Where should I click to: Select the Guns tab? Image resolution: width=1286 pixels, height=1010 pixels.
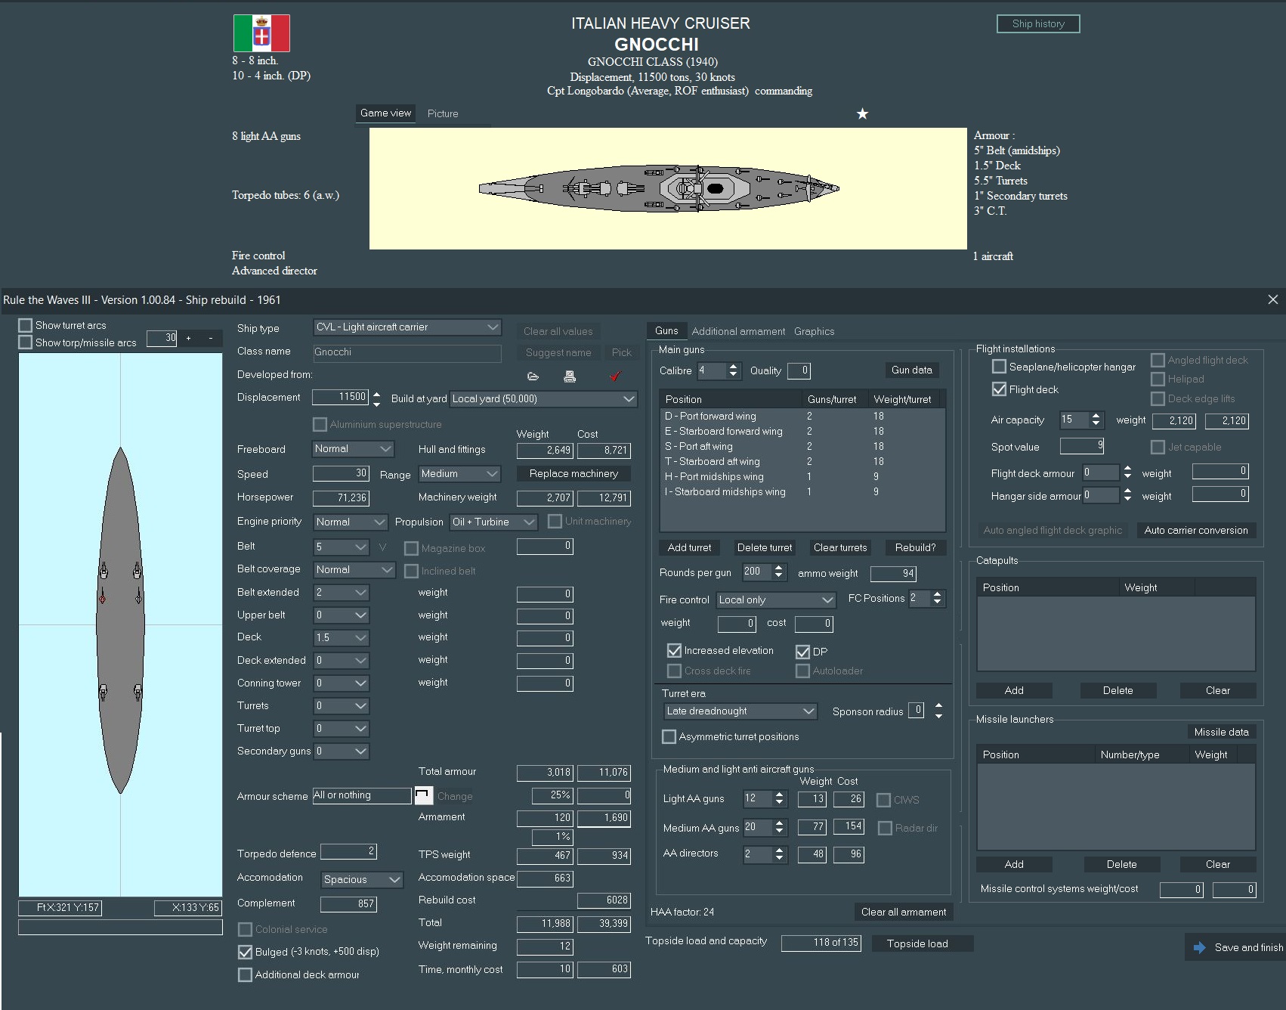pos(666,330)
